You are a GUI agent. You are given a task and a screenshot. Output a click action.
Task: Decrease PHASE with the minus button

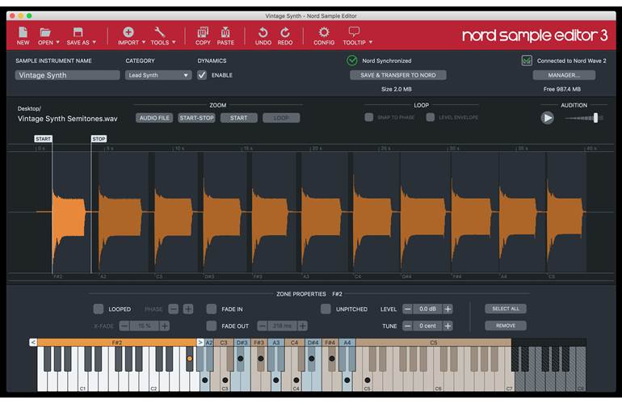click(174, 309)
